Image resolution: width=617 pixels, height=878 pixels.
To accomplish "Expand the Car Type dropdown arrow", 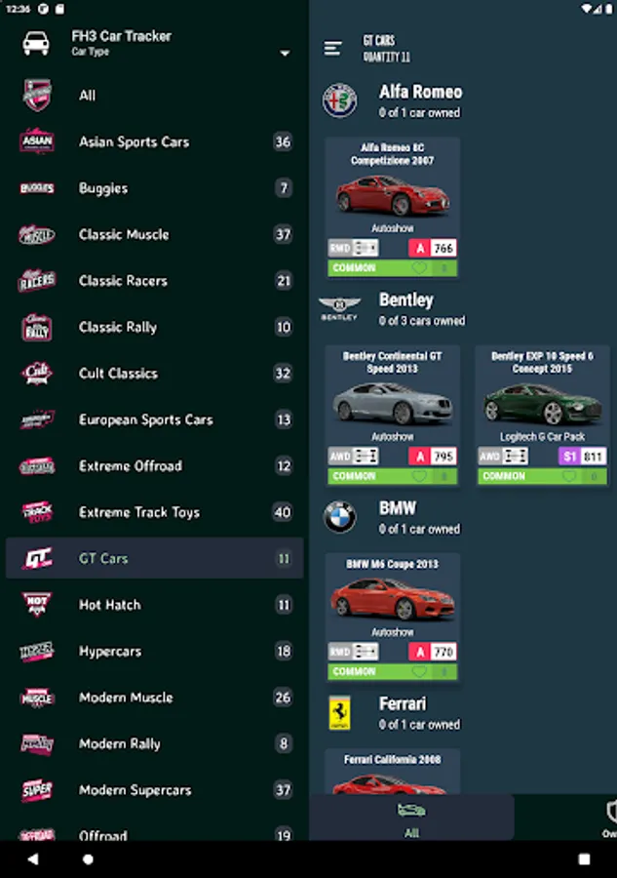I will tap(285, 54).
